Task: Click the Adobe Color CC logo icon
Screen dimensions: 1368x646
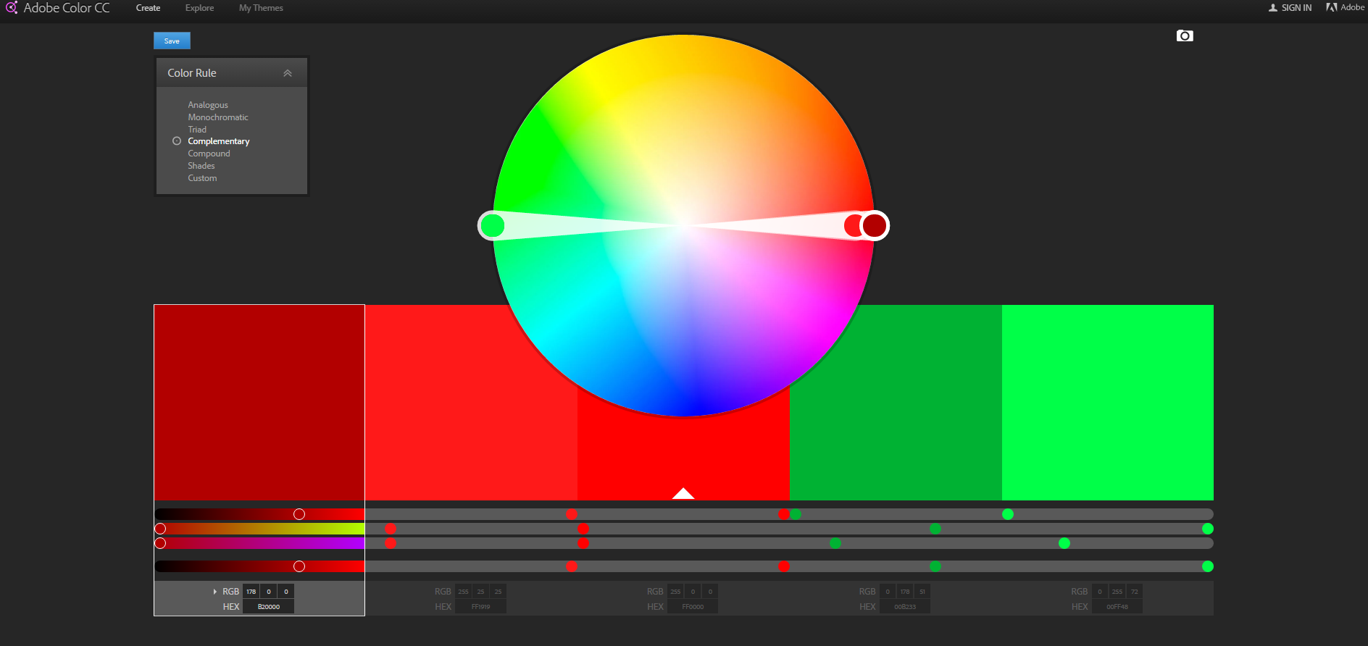Action: [12, 8]
